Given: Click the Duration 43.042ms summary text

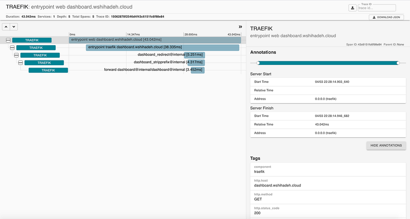Looking at the screenshot, I should 21,17.
